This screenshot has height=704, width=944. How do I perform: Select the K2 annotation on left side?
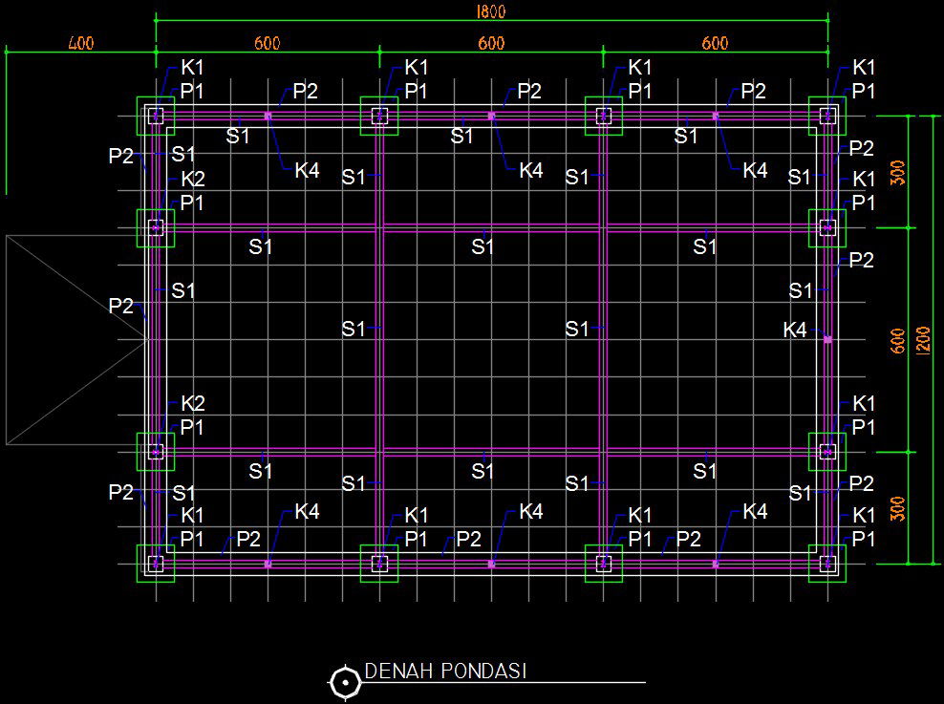tap(192, 178)
